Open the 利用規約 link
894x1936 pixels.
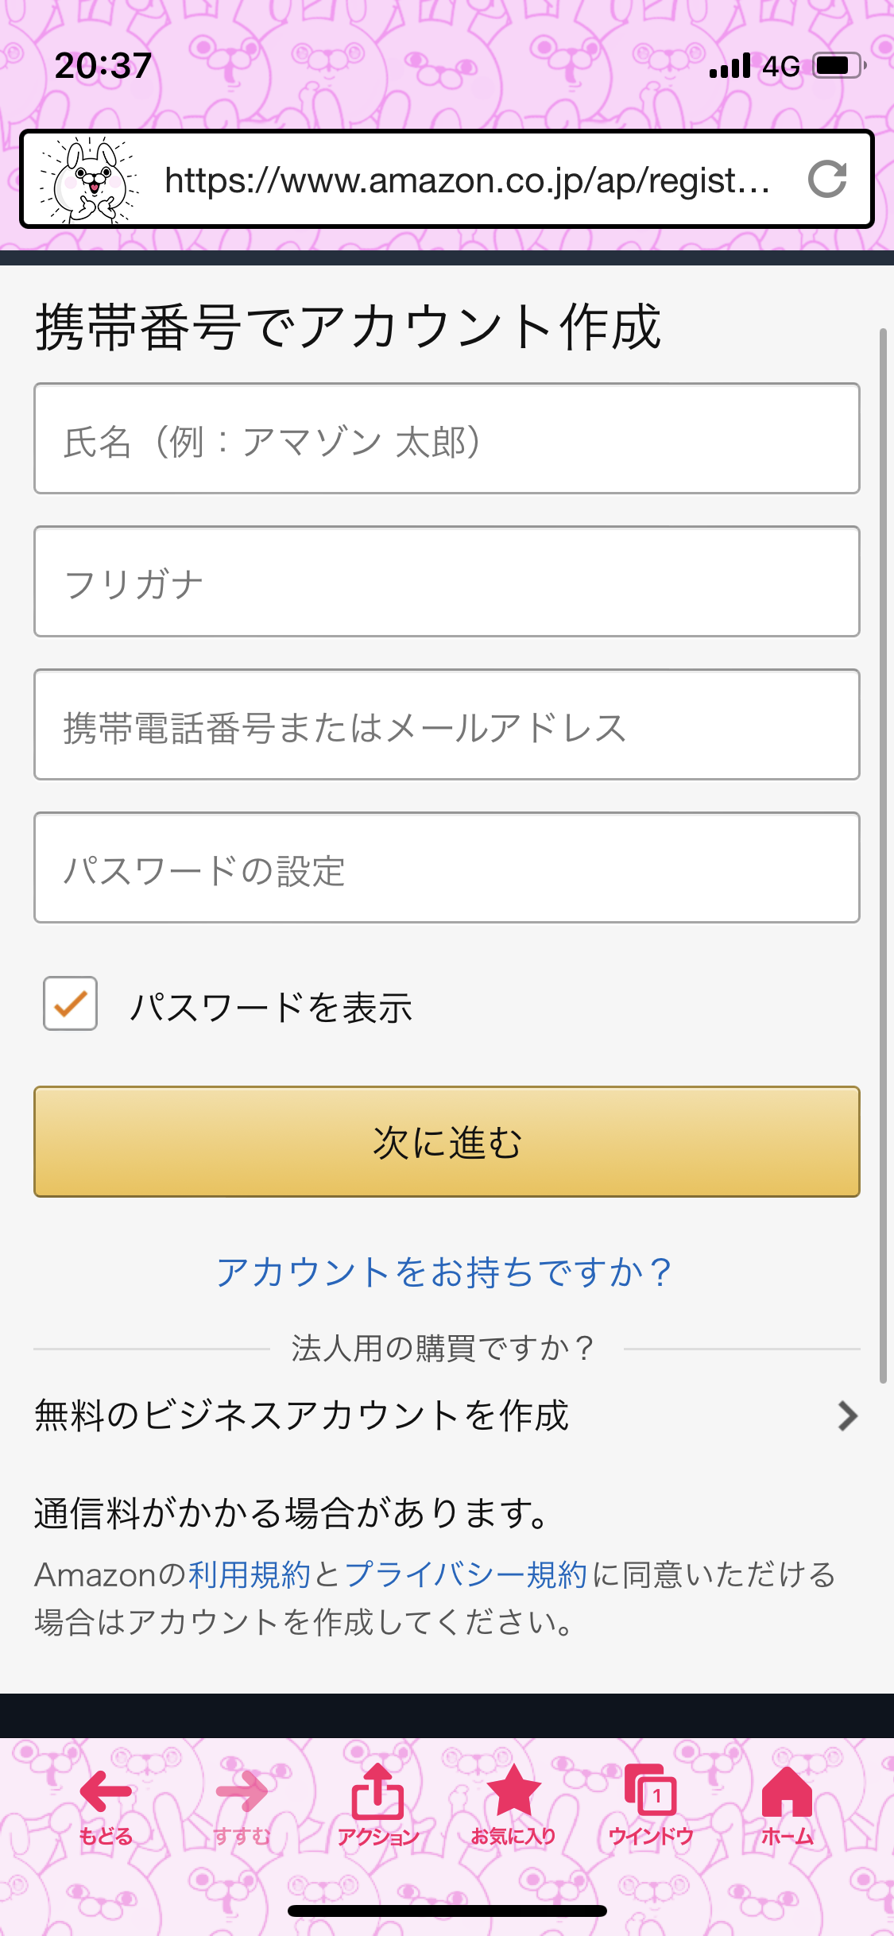pyautogui.click(x=250, y=1574)
